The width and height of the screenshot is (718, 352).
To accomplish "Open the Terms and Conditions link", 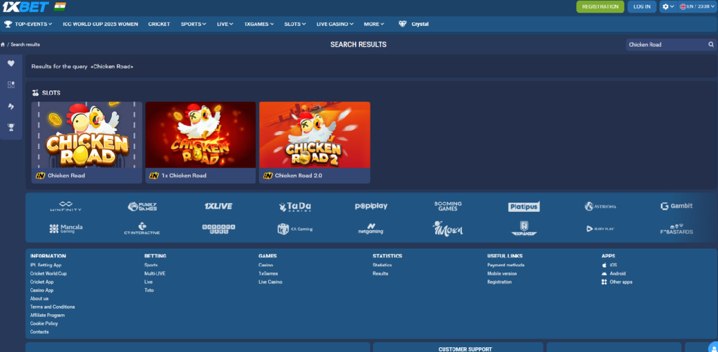I will (x=51, y=307).
